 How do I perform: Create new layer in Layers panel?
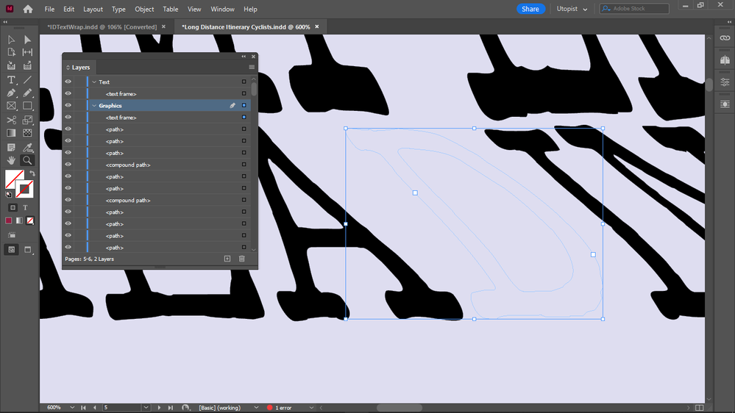point(227,259)
